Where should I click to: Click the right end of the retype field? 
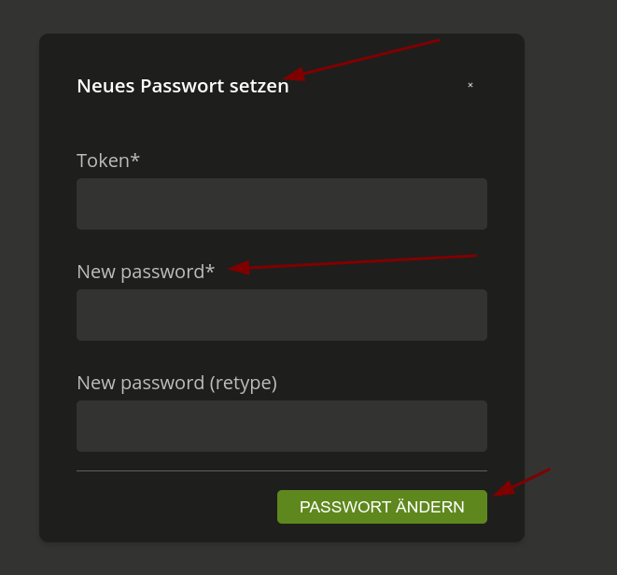(471, 426)
